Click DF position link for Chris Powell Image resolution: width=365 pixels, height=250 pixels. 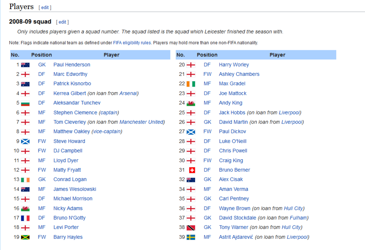[207, 151]
